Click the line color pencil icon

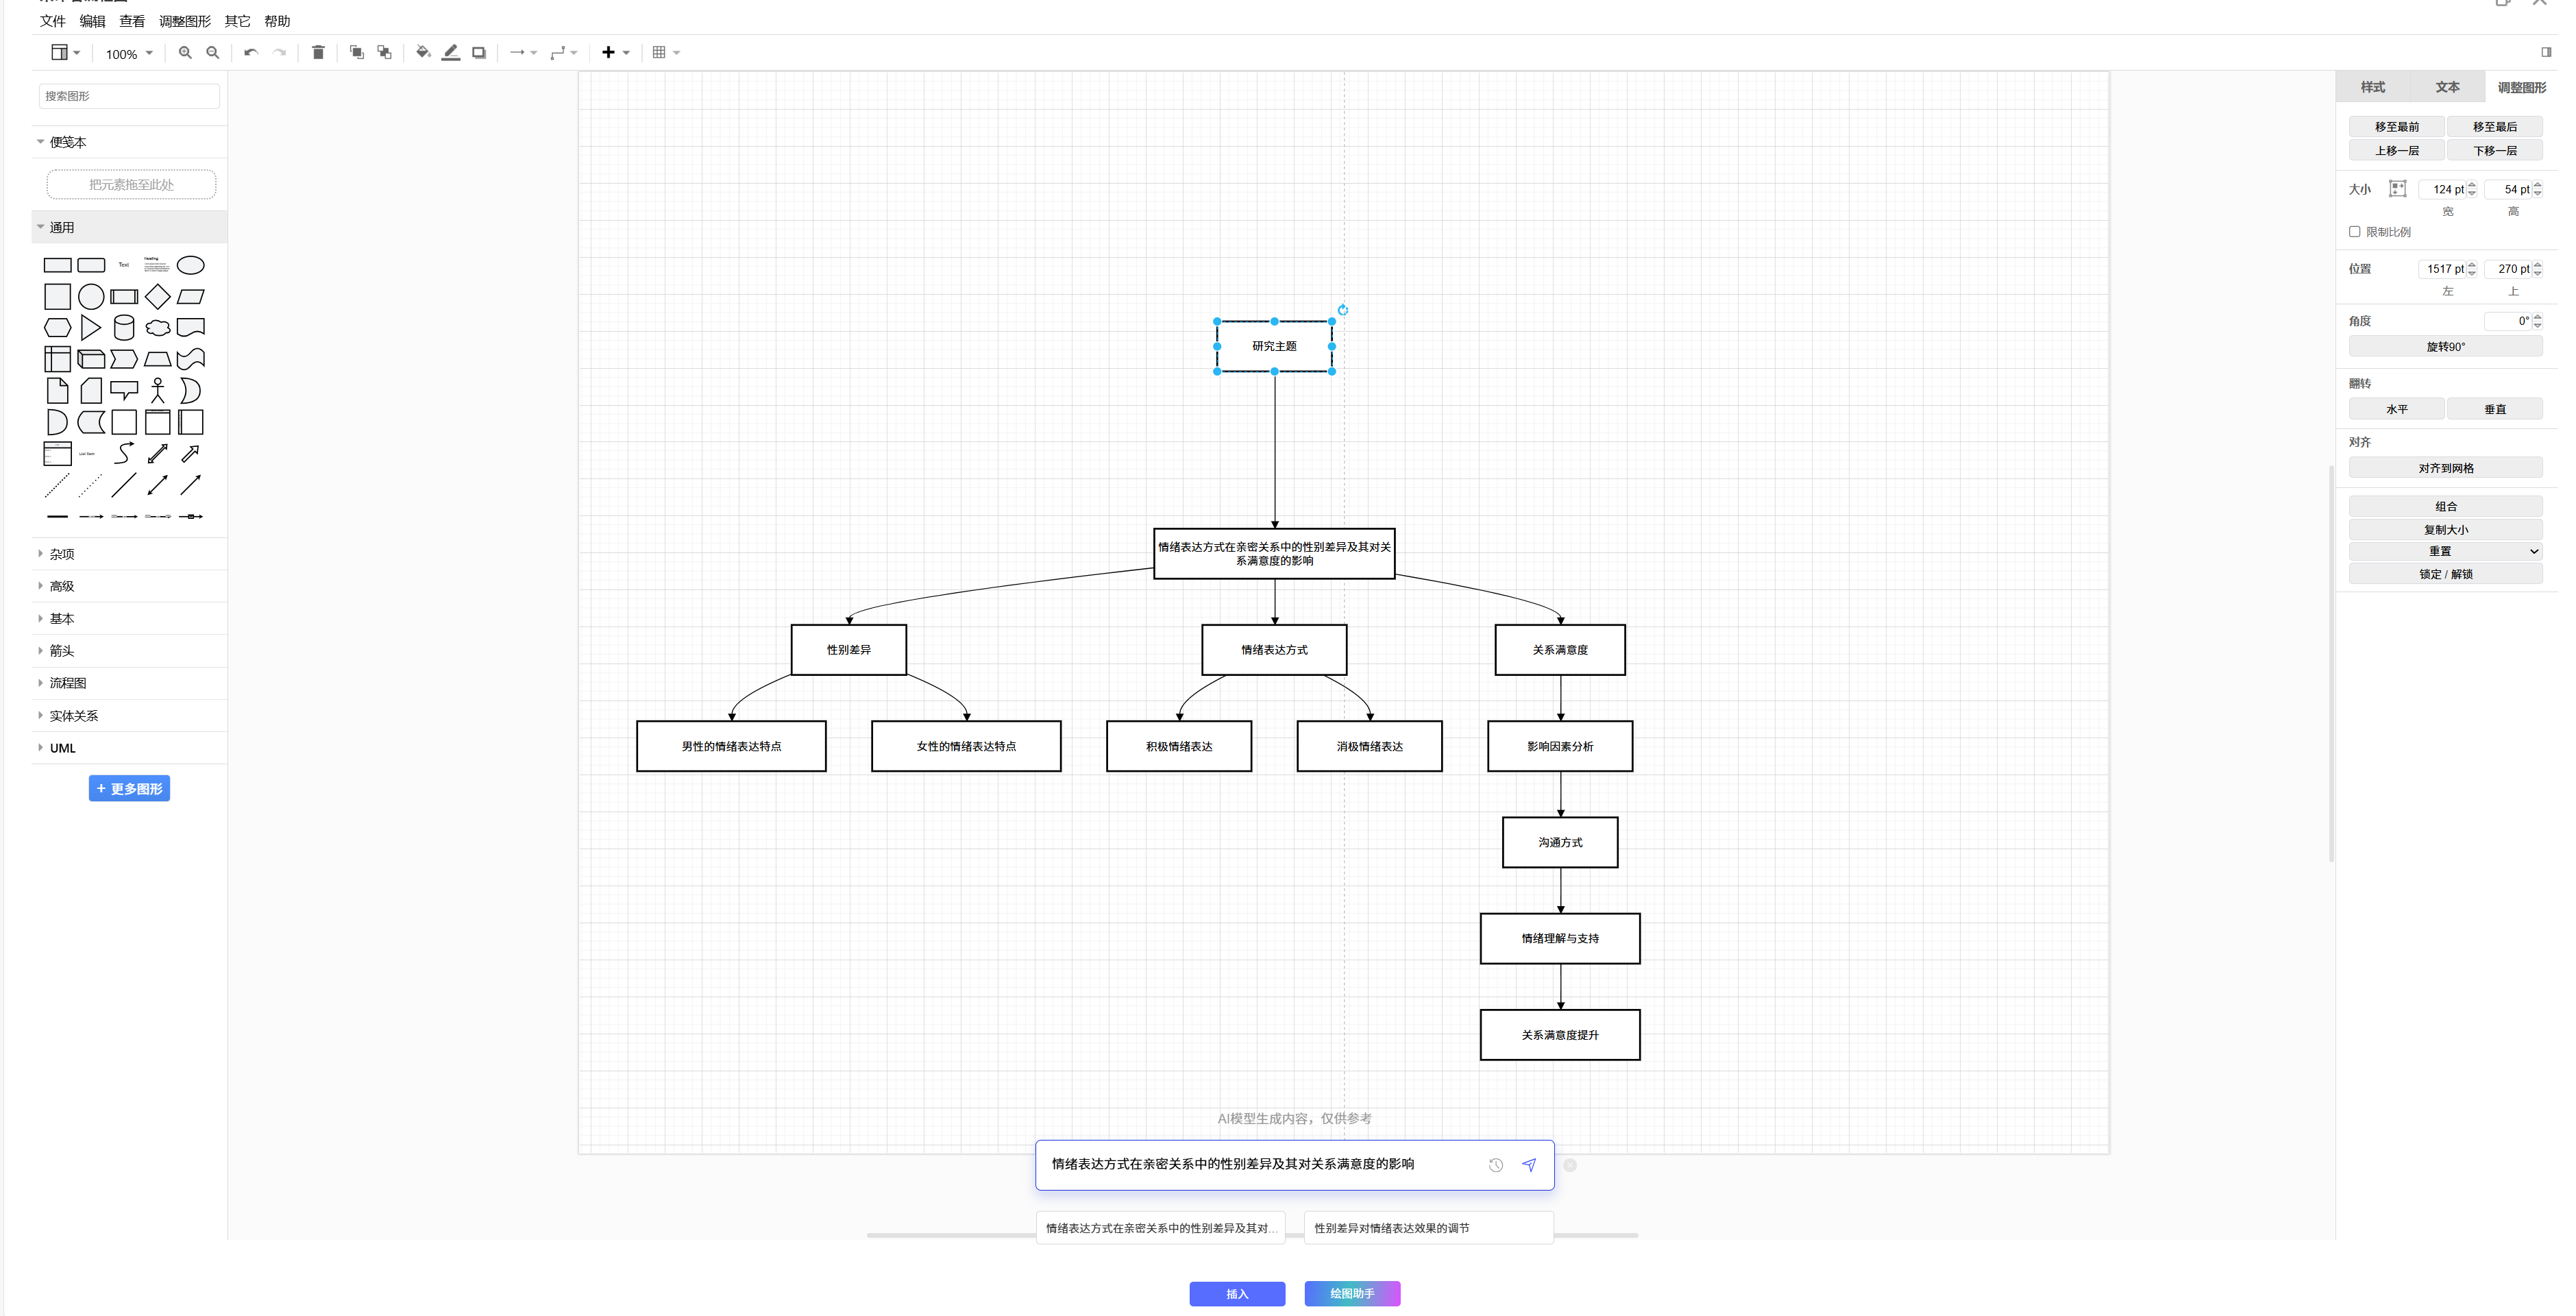[451, 53]
